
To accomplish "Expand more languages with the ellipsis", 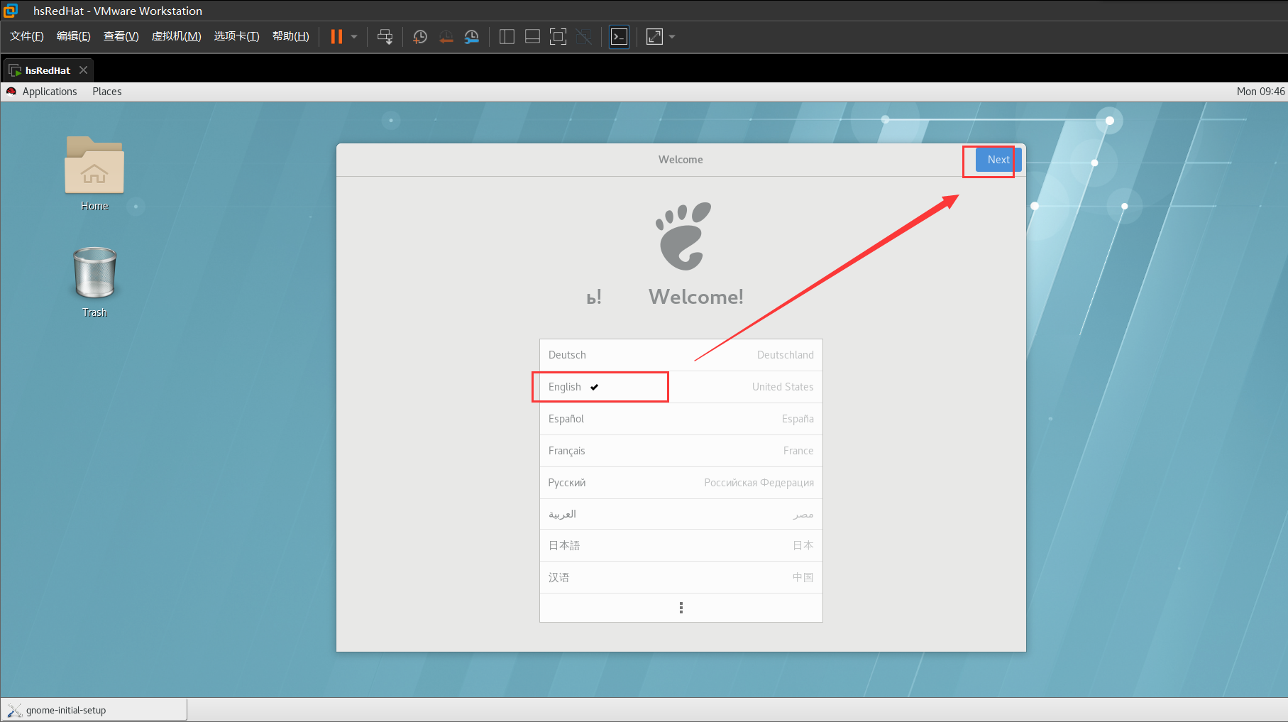I will [680, 607].
